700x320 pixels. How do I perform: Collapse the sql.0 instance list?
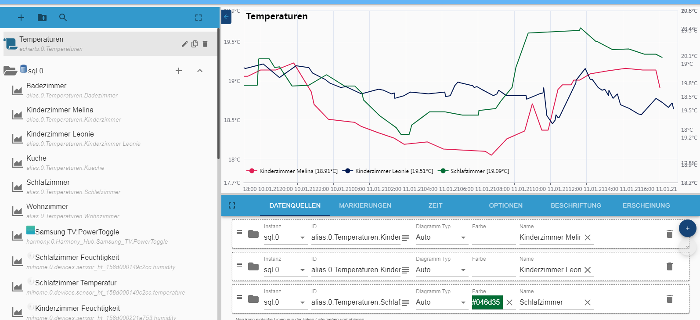(200, 71)
